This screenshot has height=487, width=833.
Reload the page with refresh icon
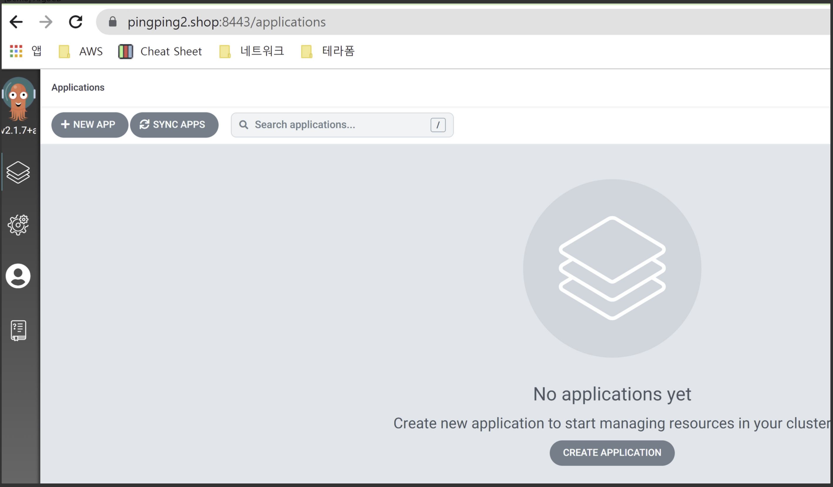coord(75,22)
